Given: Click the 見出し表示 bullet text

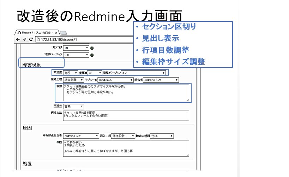Looking at the screenshot, I should pos(161,38).
